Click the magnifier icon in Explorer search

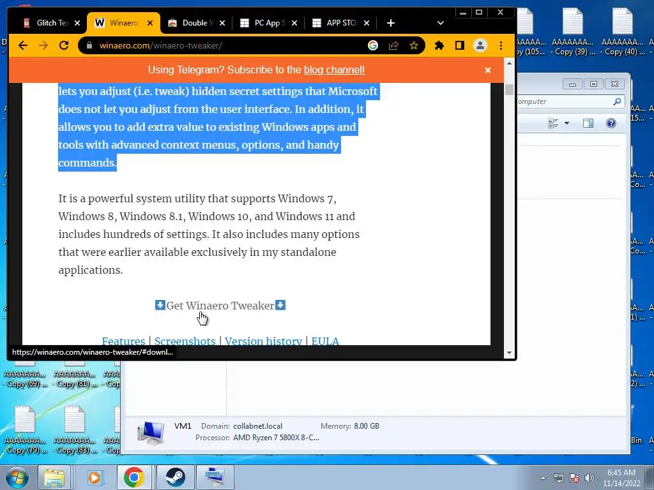coord(618,101)
